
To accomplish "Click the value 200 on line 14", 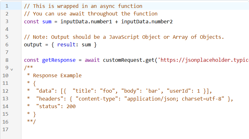I will (71, 107).
